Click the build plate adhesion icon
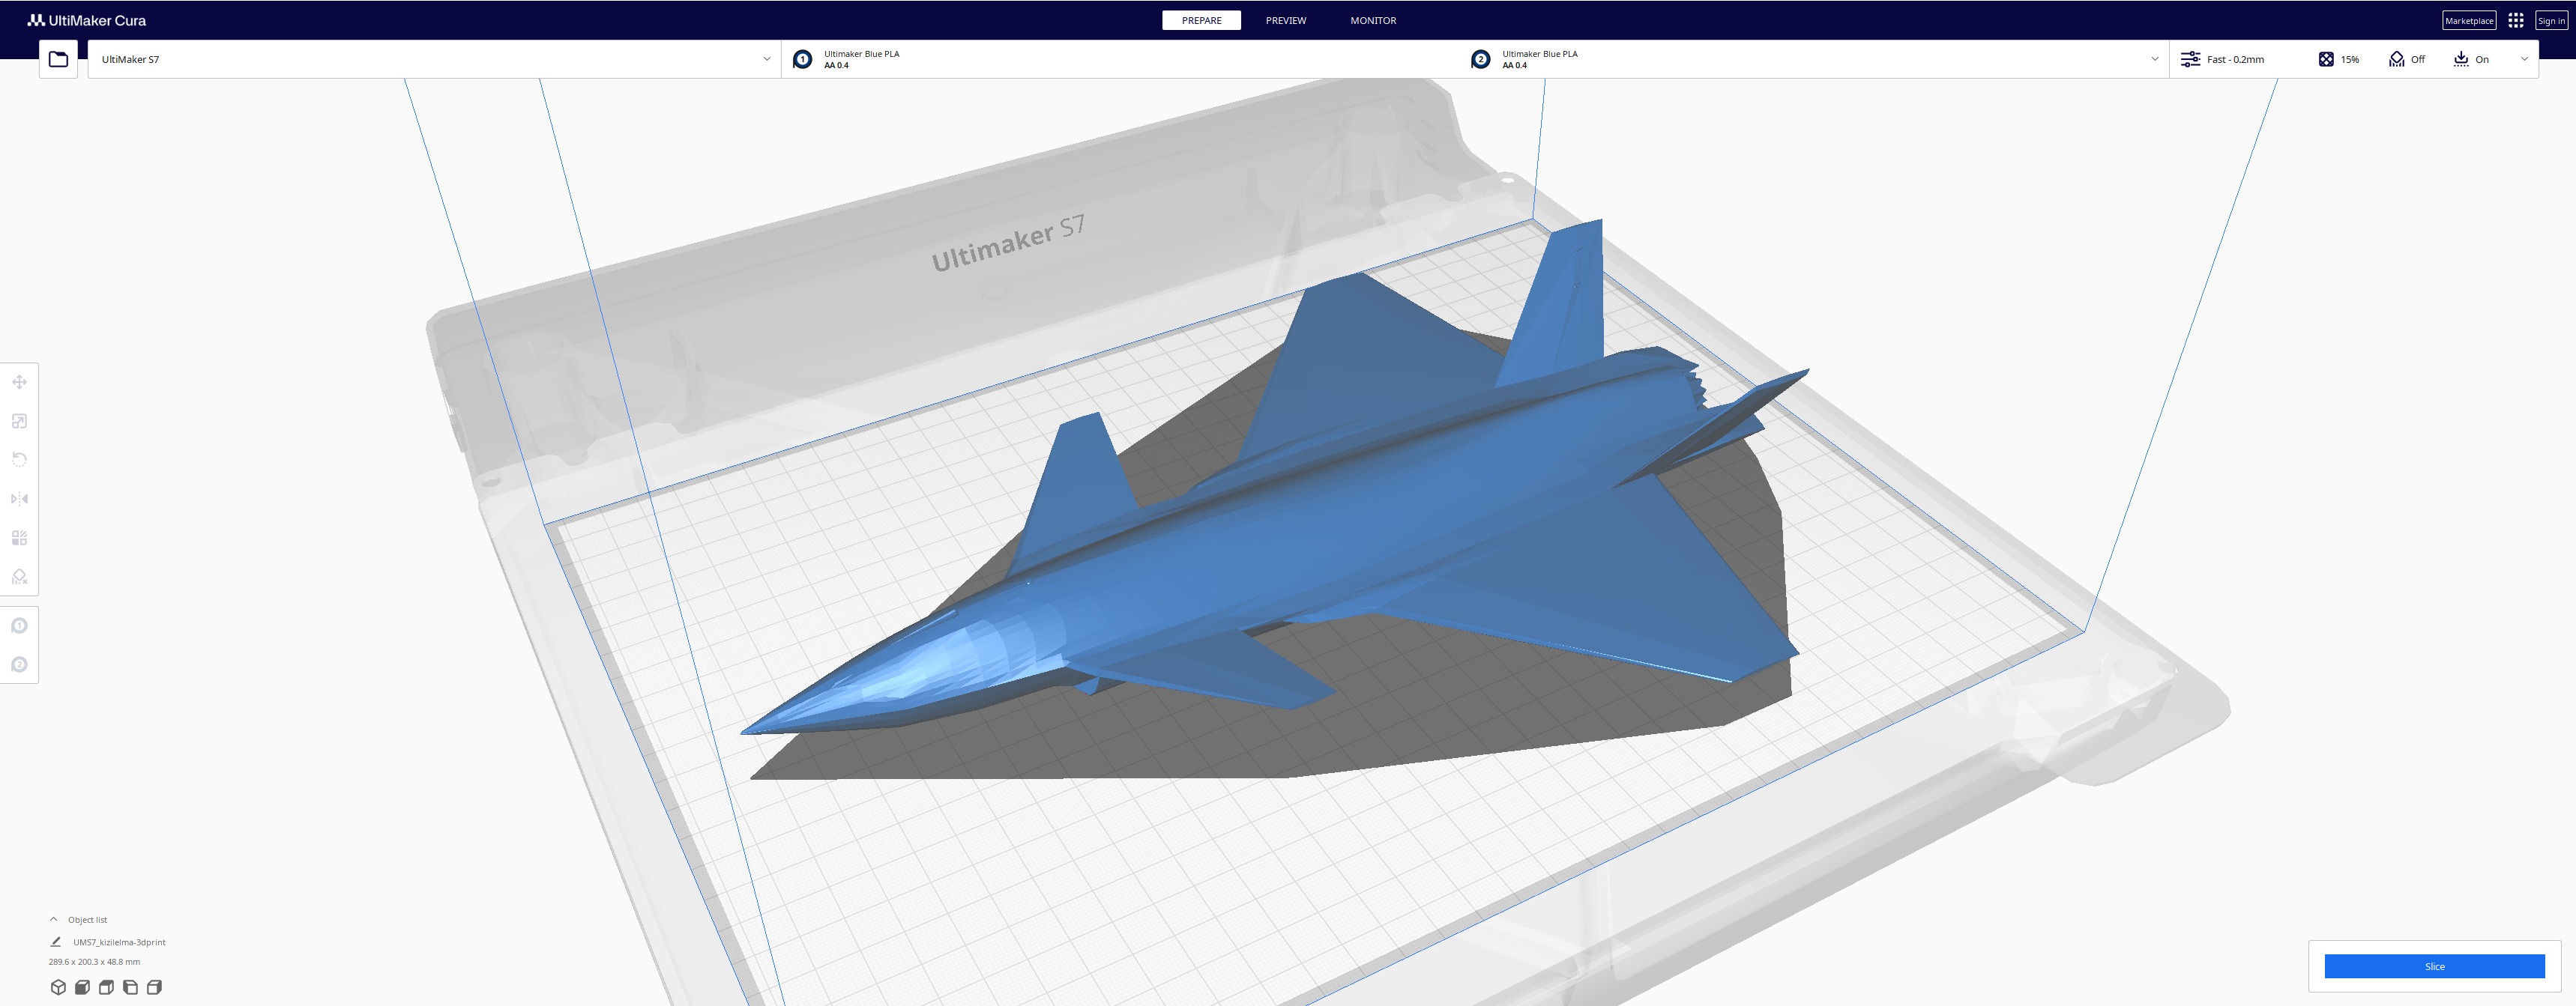Viewport: 2576px width, 1006px height. (2461, 59)
